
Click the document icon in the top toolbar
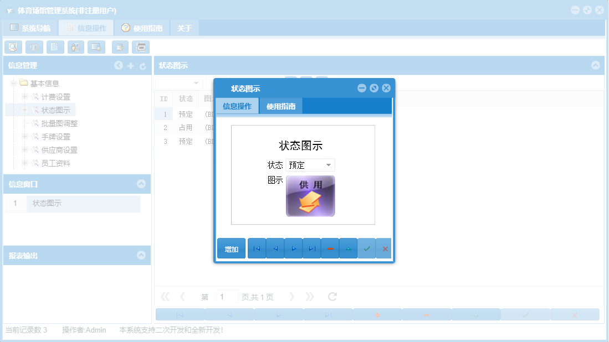[55, 47]
